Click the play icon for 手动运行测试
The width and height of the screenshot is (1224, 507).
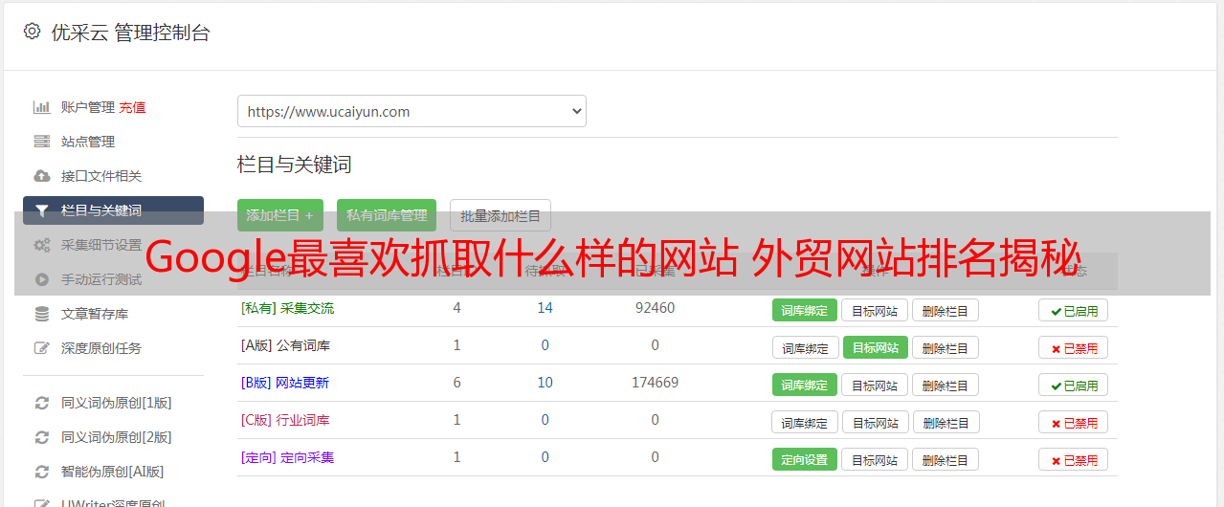[x=41, y=279]
